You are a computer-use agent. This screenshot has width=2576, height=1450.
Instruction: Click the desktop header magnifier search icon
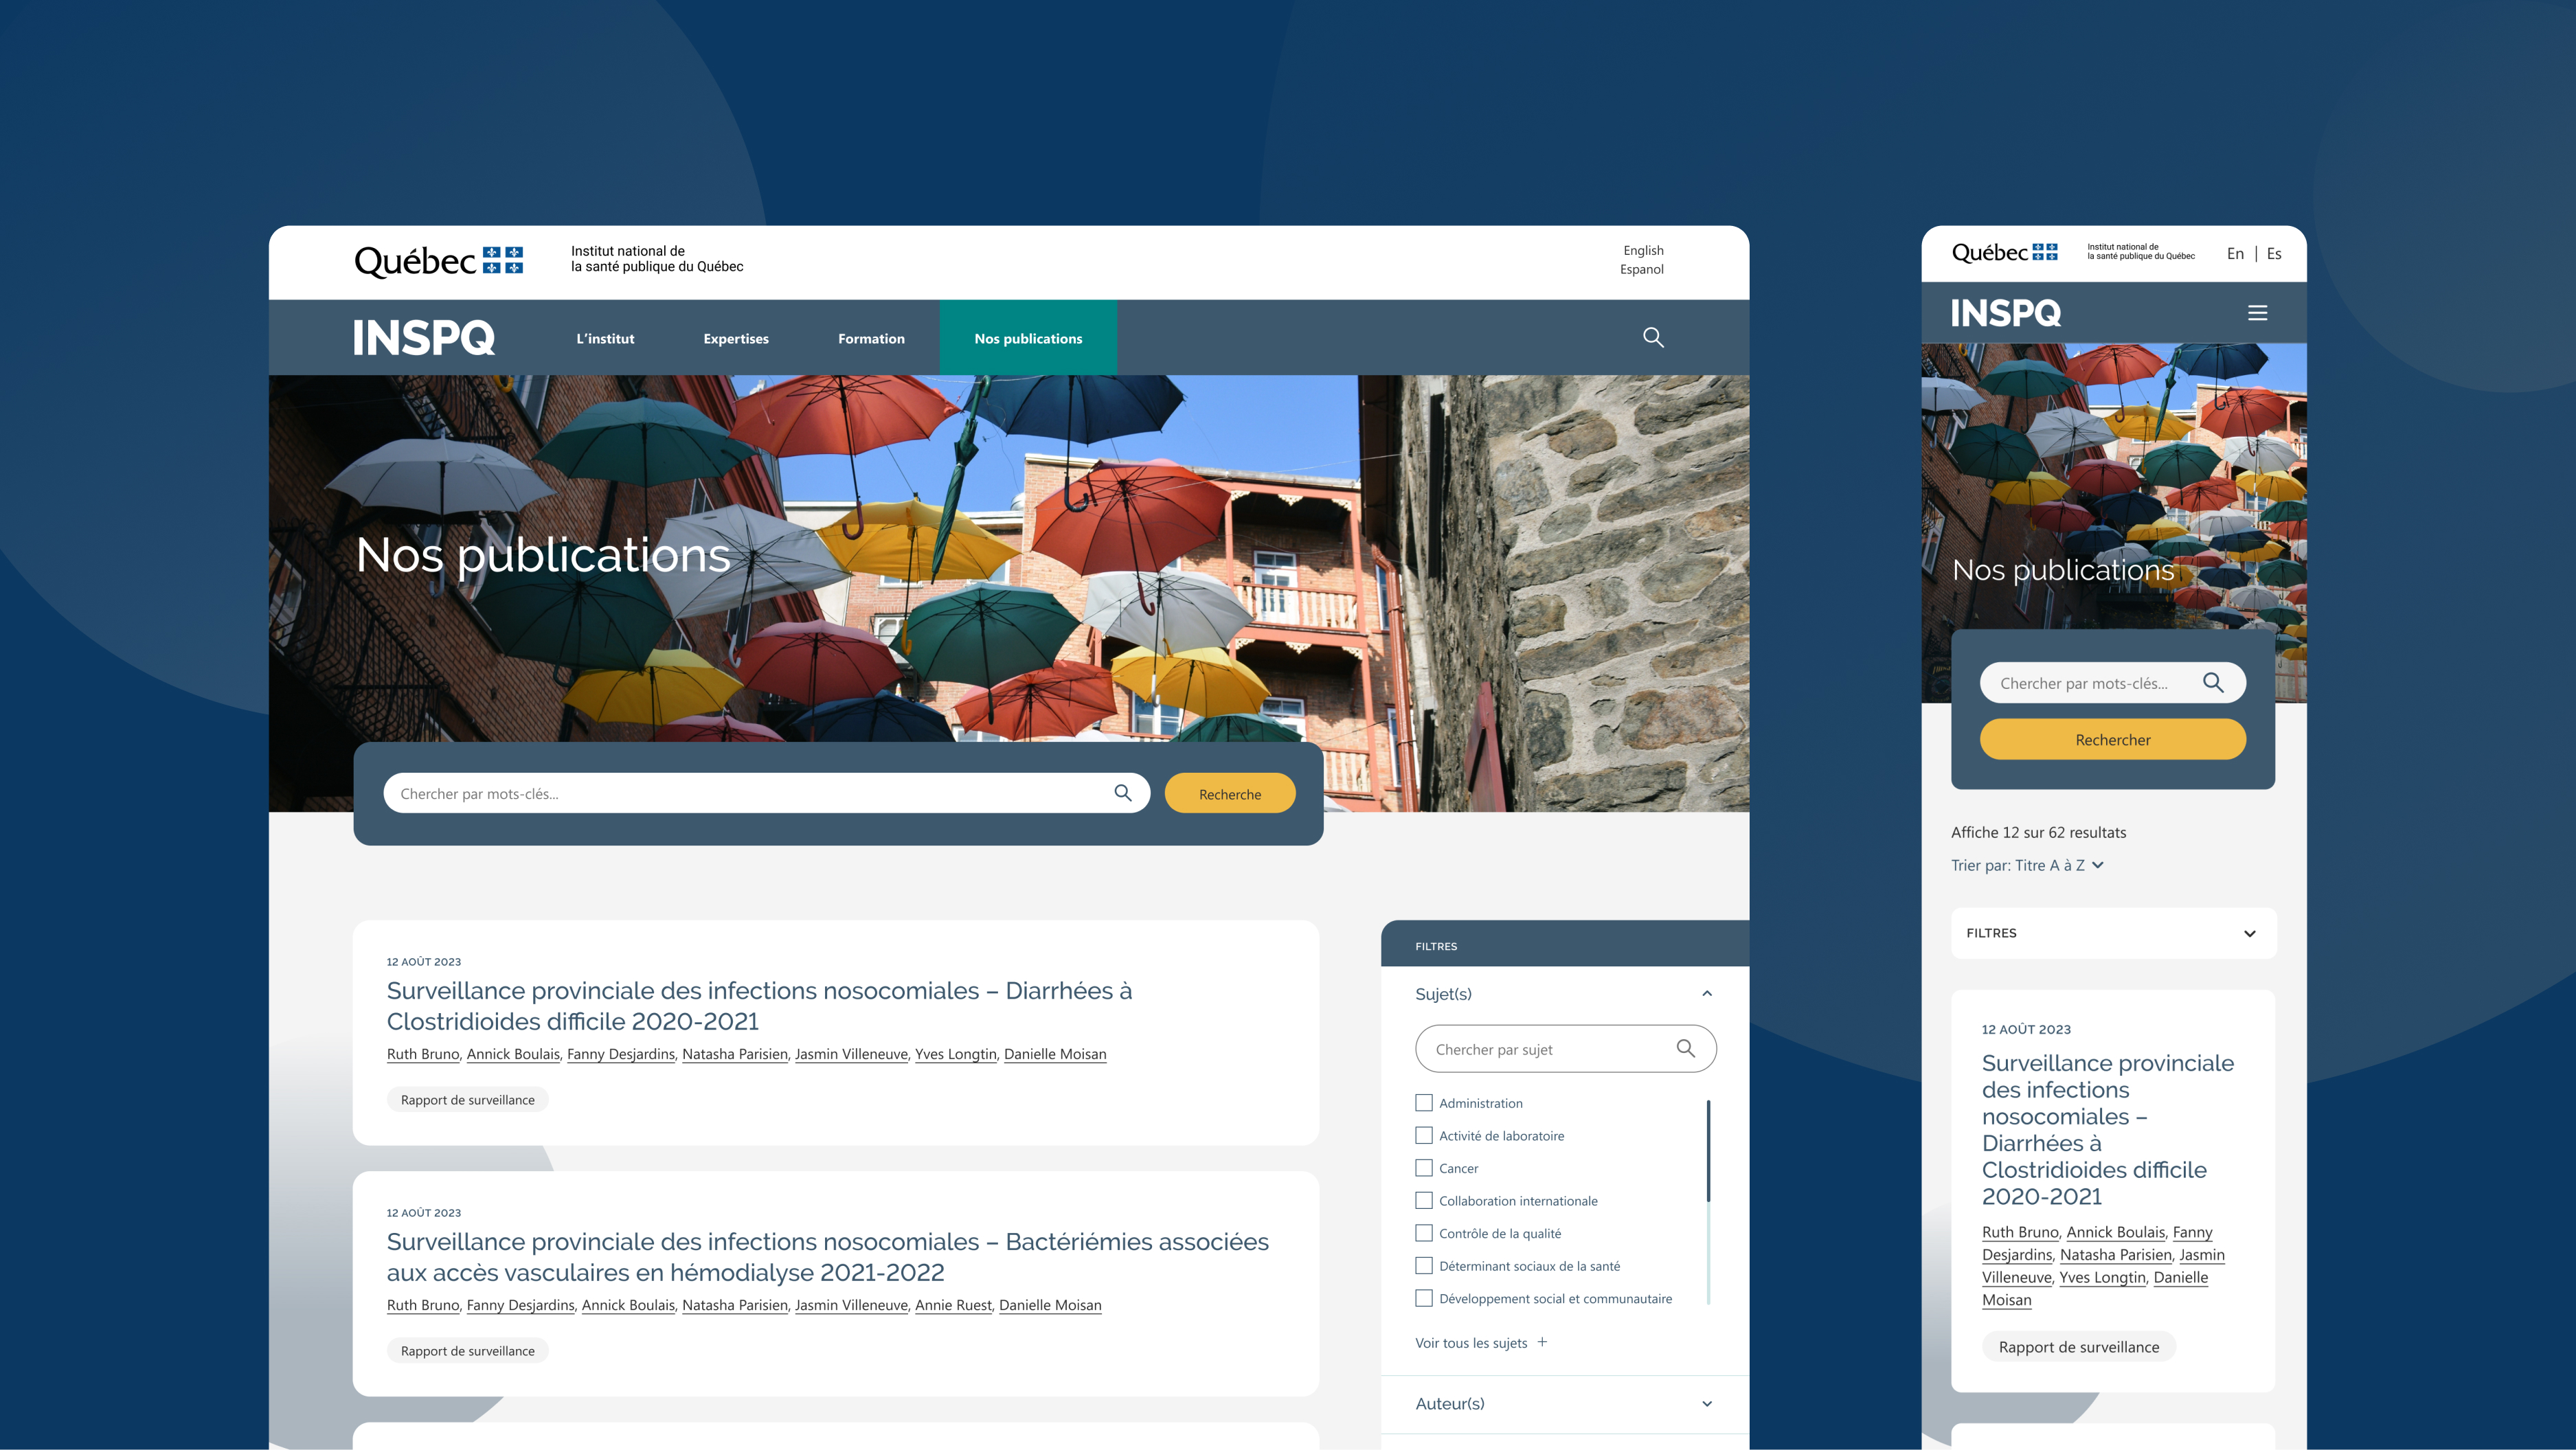click(x=1653, y=337)
